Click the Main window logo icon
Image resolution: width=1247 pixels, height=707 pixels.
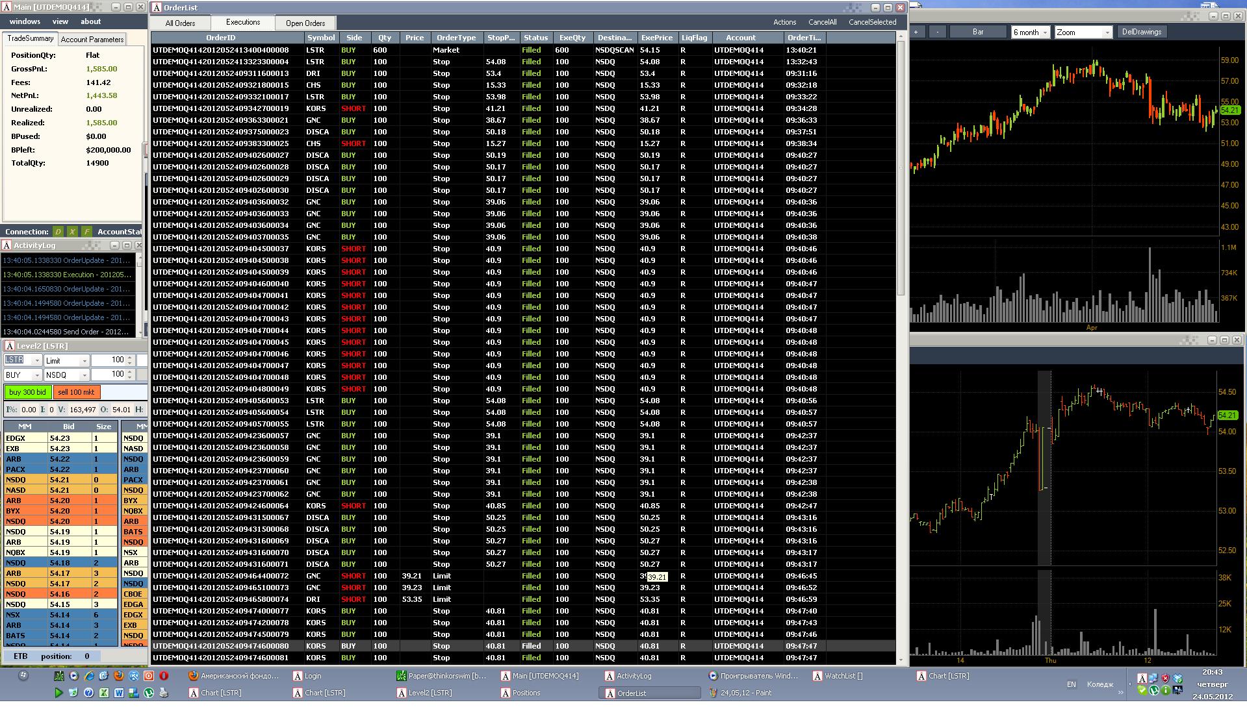pyautogui.click(x=6, y=7)
